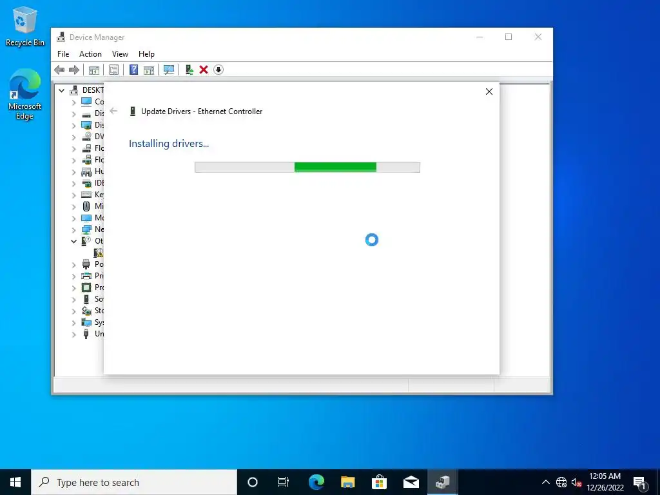
Task: Select the Universal Serial Bus icon
Action: tap(86, 334)
